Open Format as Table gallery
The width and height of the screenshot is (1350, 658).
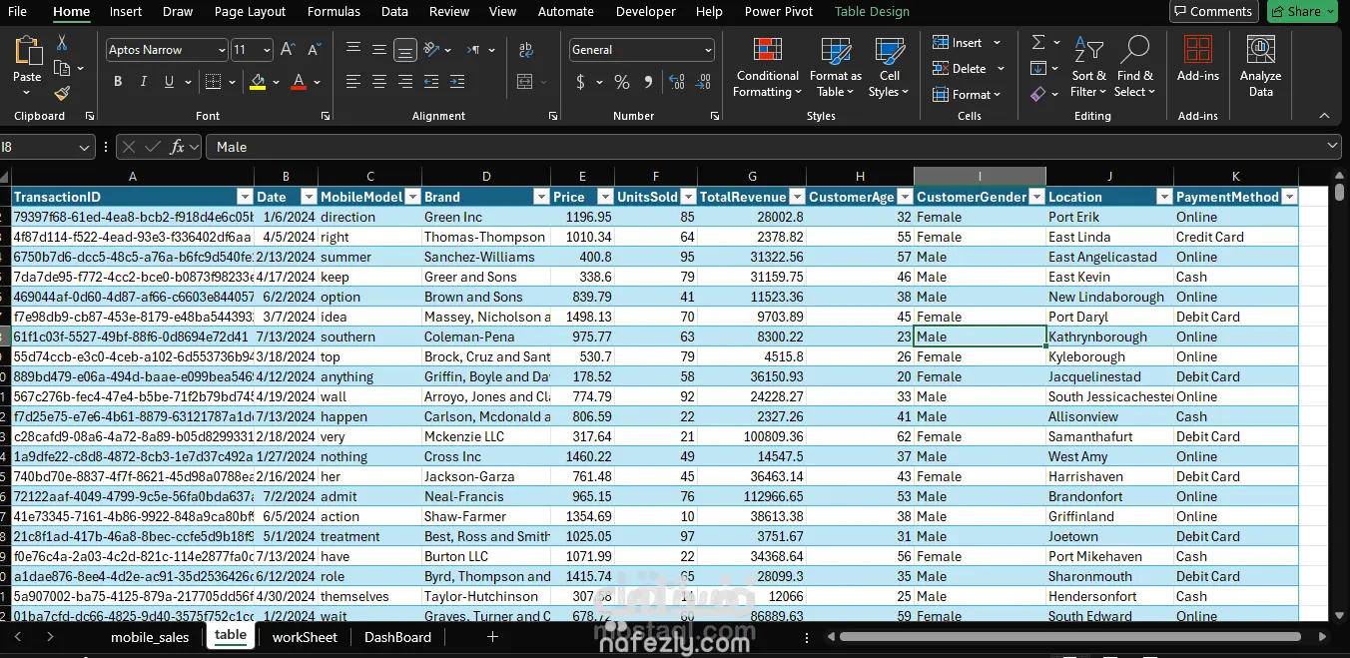[835, 68]
